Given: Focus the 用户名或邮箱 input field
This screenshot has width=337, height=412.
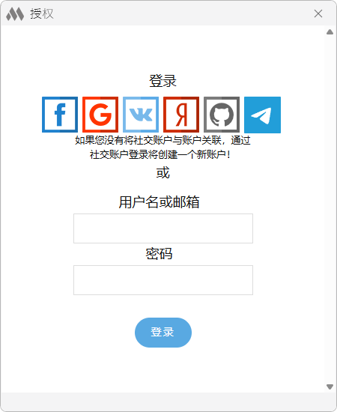Looking at the screenshot, I should click(163, 228).
